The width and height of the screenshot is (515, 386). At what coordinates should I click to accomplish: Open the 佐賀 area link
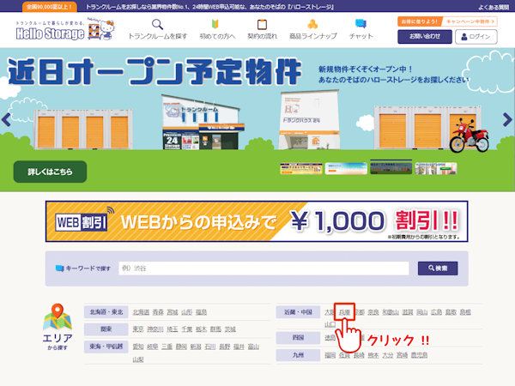point(344,355)
